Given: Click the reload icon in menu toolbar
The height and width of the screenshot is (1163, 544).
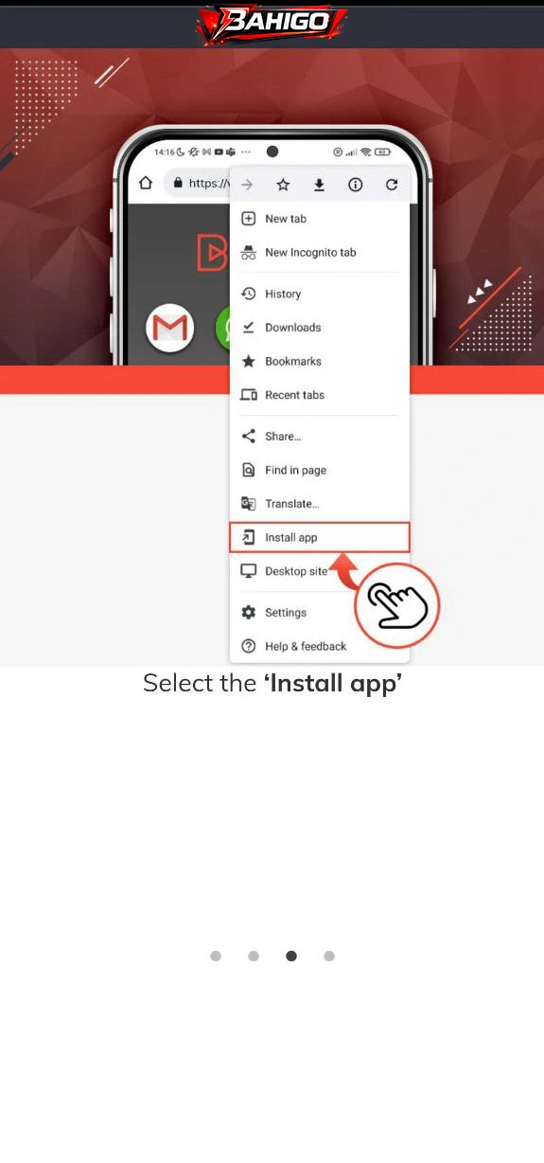Looking at the screenshot, I should pyautogui.click(x=392, y=185).
